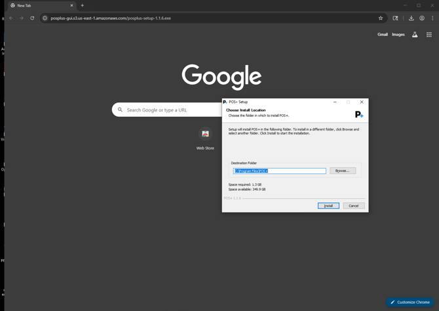The width and height of the screenshot is (439, 311).
Task: Click Chrome forward arrow
Action: 22,18
